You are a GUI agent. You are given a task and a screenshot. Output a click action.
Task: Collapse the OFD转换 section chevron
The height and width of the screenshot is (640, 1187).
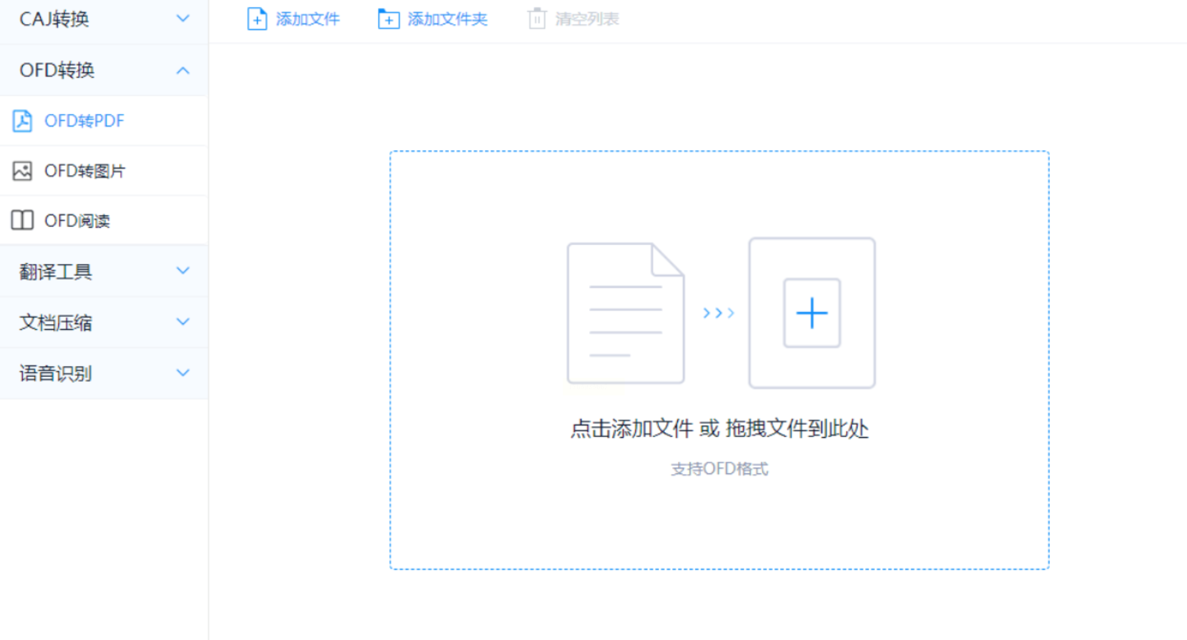pyautogui.click(x=182, y=70)
